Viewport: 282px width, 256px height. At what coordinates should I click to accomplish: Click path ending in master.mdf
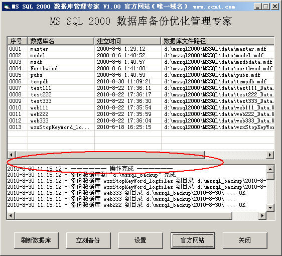click(x=215, y=49)
